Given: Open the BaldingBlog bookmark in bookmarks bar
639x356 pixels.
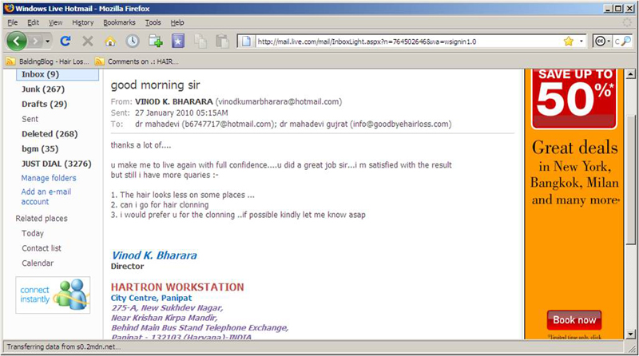Looking at the screenshot, I should [x=48, y=61].
